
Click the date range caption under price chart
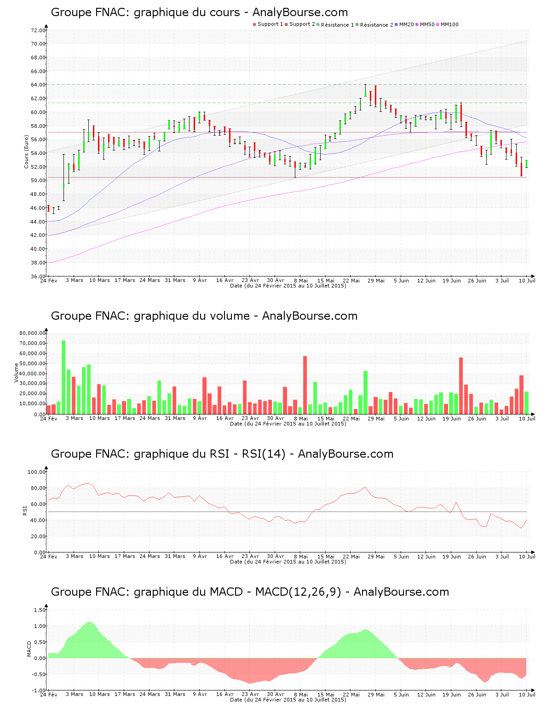coord(288,286)
